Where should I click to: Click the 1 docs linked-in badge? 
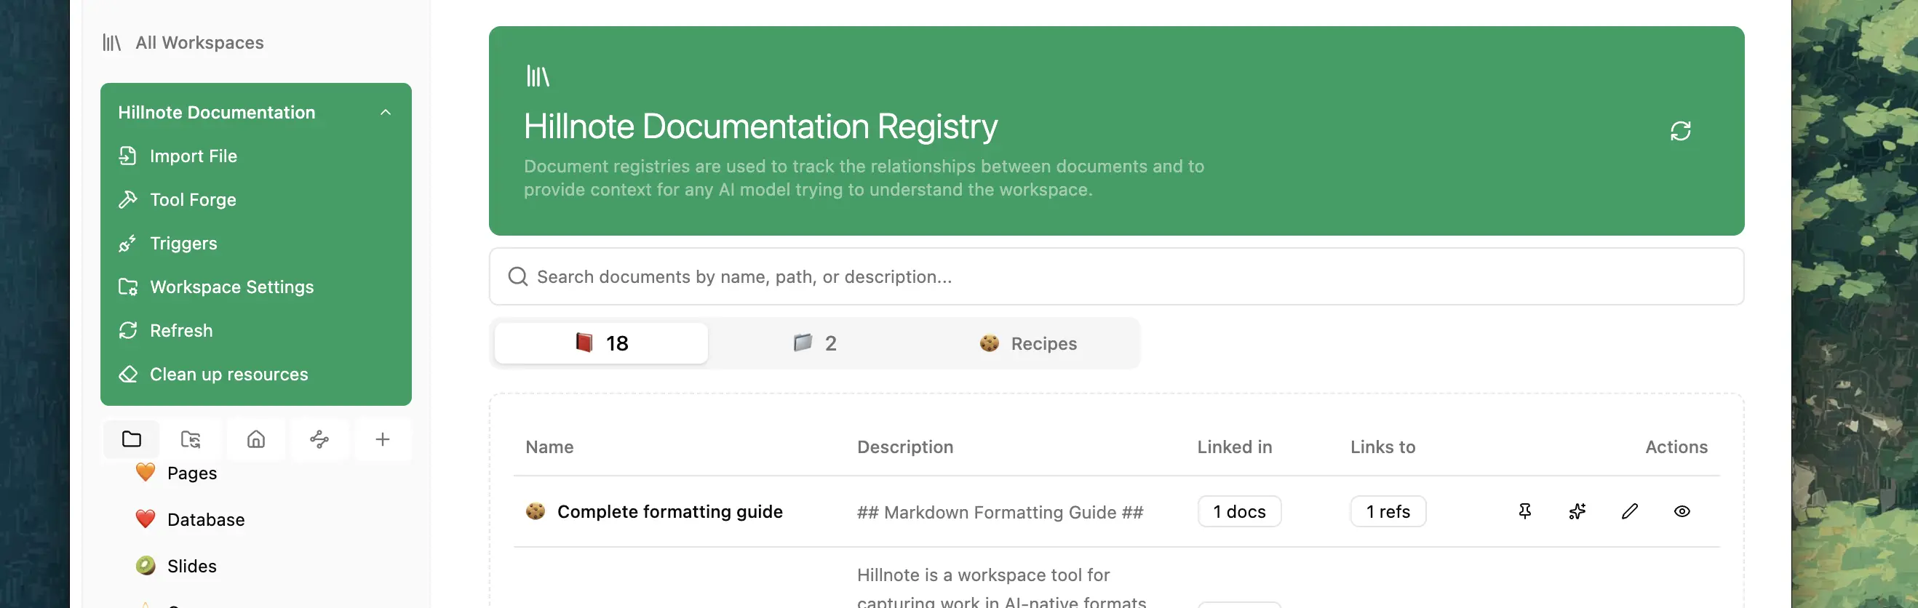point(1239,511)
